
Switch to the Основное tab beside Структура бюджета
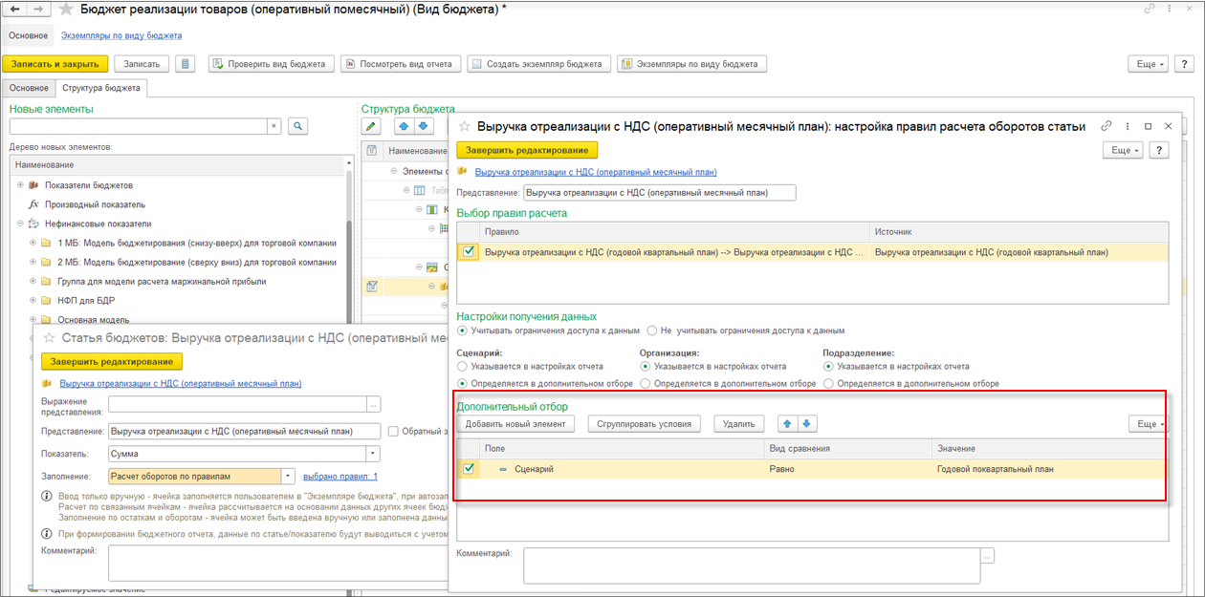click(x=29, y=88)
